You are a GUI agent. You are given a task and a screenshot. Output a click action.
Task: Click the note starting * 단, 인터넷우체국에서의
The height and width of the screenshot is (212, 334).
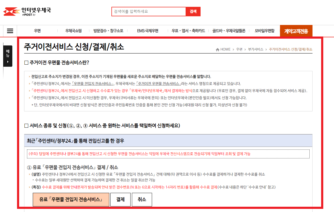pos(139,105)
